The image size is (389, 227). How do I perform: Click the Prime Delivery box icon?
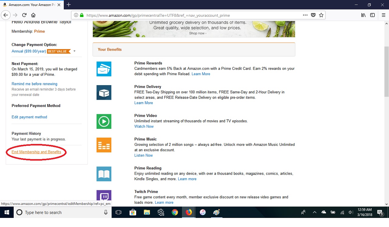coord(104,92)
